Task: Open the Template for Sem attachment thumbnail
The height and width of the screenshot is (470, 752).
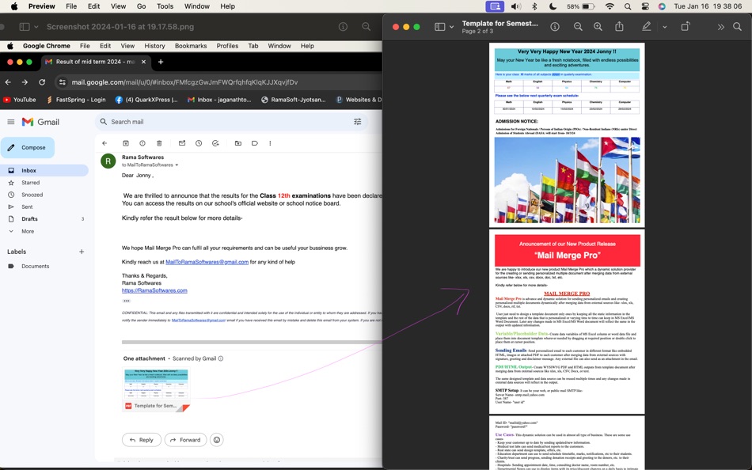Action: point(157,389)
